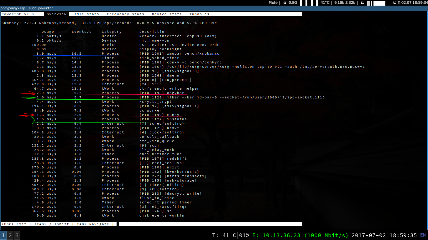Open the Device stats tab
The image size is (428, 240).
click(x=167, y=14)
